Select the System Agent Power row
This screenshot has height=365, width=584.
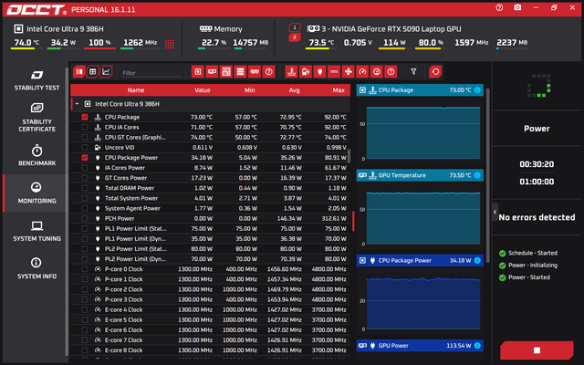click(211, 208)
